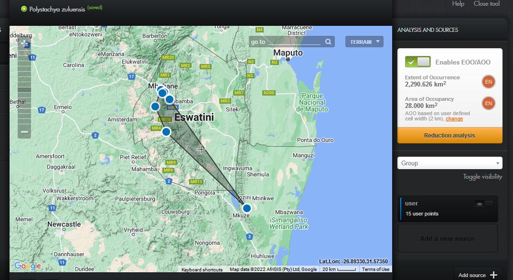Click the Google logo on the map

(28, 266)
